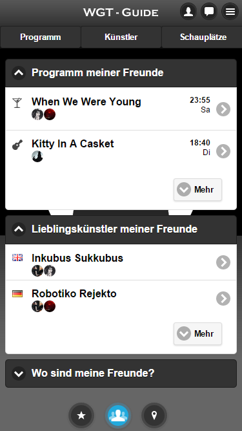The height and width of the screenshot is (431, 242).
Task: Collapse Programm meiner Freunde section
Action: [19, 73]
